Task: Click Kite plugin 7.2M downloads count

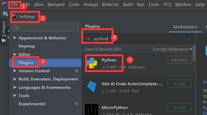Action: pos(109,91)
